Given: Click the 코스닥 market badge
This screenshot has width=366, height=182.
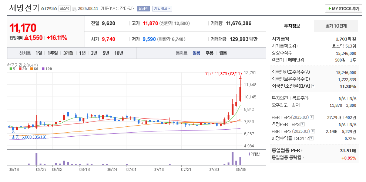Looking at the screenshot, I should click(x=64, y=8).
